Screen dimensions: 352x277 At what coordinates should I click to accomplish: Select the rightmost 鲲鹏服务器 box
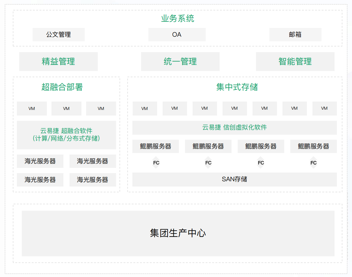coord(313,146)
